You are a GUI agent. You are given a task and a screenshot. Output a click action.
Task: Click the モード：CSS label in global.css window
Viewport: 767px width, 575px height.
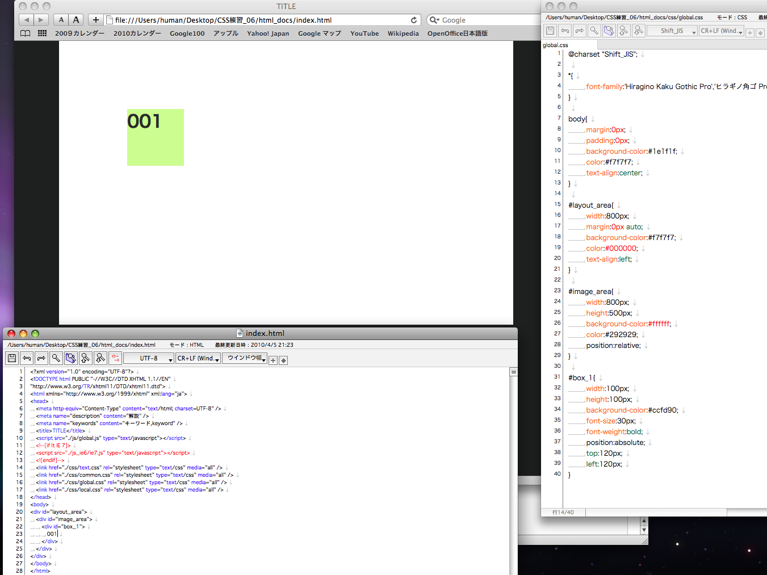[732, 18]
